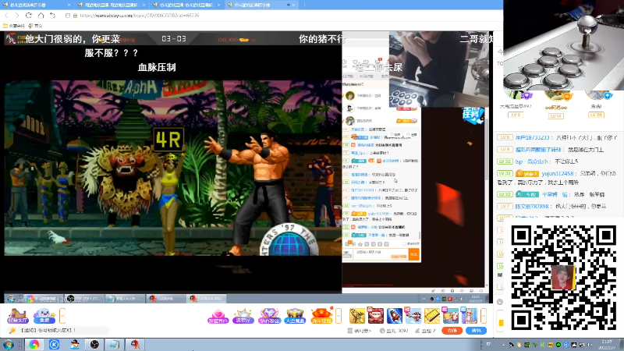624x351 pixels.
Task: Select the anime girl gift
Action: [469, 316]
